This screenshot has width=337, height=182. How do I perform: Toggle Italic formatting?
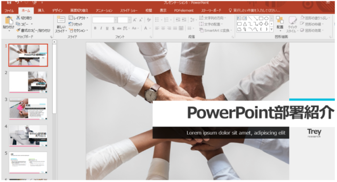coord(101,28)
